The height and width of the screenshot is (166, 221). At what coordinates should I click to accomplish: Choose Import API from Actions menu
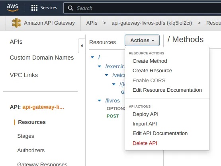click(145, 124)
